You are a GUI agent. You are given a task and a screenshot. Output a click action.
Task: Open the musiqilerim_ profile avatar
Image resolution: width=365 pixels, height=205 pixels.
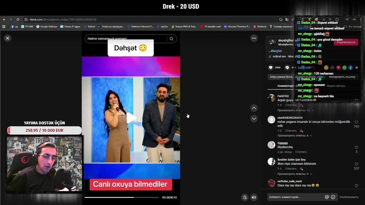272,42
